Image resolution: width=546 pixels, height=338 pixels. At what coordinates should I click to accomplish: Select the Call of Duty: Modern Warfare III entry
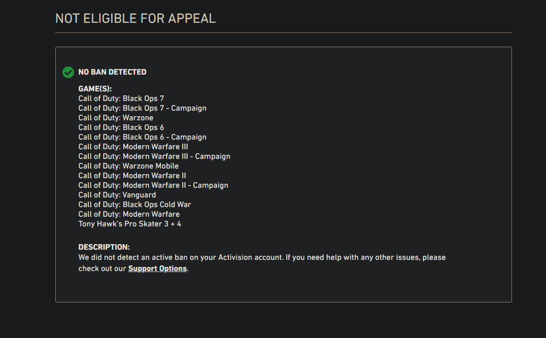[133, 147]
